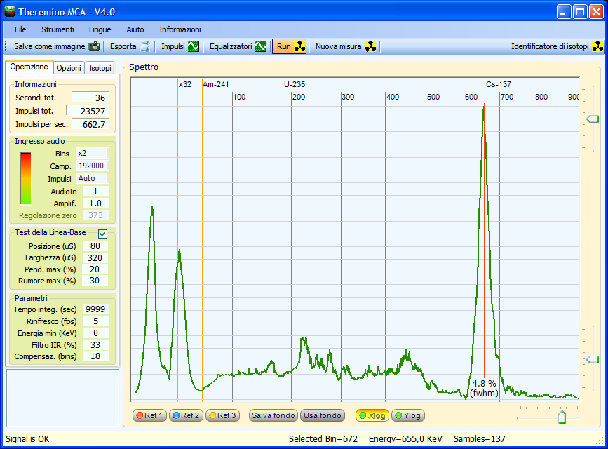This screenshot has height=449, width=608.
Task: Click the Salva fondo button
Action: click(x=273, y=415)
